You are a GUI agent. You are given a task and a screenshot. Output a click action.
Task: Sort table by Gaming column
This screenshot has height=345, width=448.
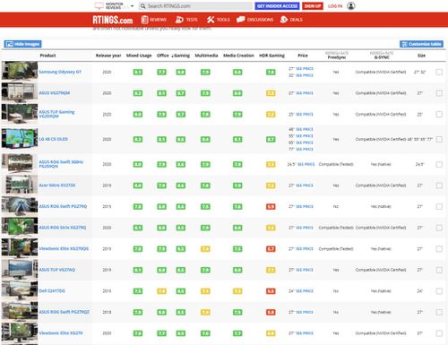tap(181, 56)
